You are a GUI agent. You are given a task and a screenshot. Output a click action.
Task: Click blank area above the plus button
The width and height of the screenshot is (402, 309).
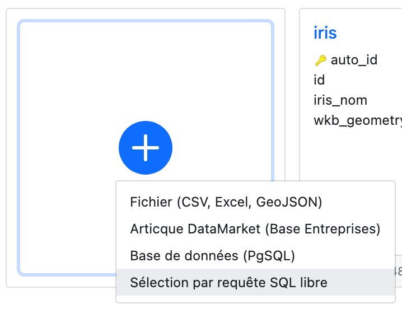146,67
